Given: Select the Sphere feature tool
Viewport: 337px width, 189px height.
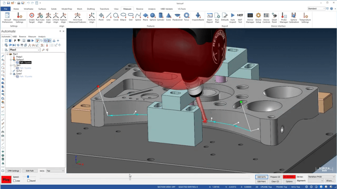Looking at the screenshot, I should tap(153, 17).
